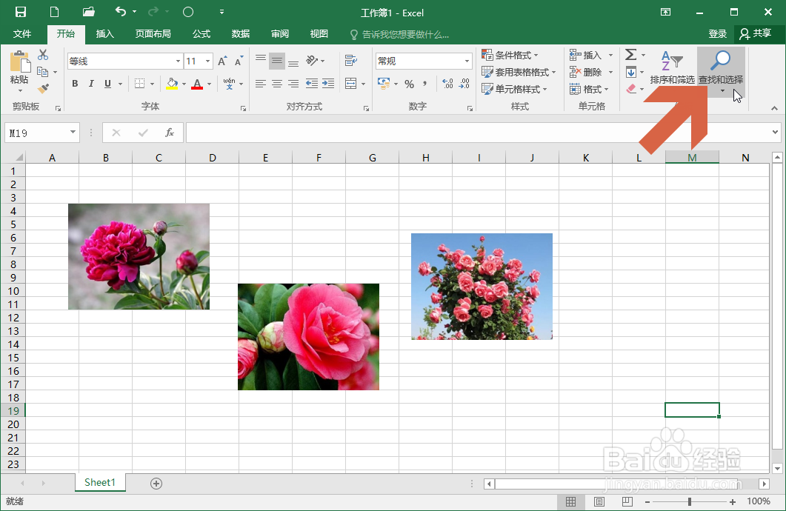786x511 pixels.
Task: Switch to 页面布局 Page Layout tab
Action: point(153,34)
